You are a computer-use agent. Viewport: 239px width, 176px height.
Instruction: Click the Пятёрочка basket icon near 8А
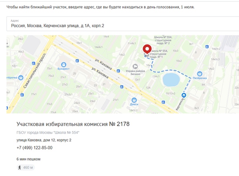pos(200,74)
